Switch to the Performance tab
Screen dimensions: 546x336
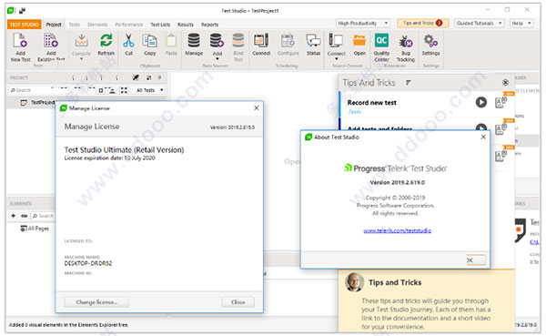[129, 25]
